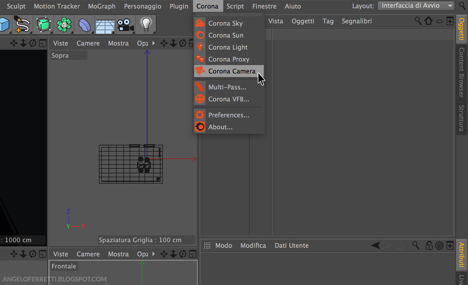Toggle maximize icon of Frontale viewport

193,254
